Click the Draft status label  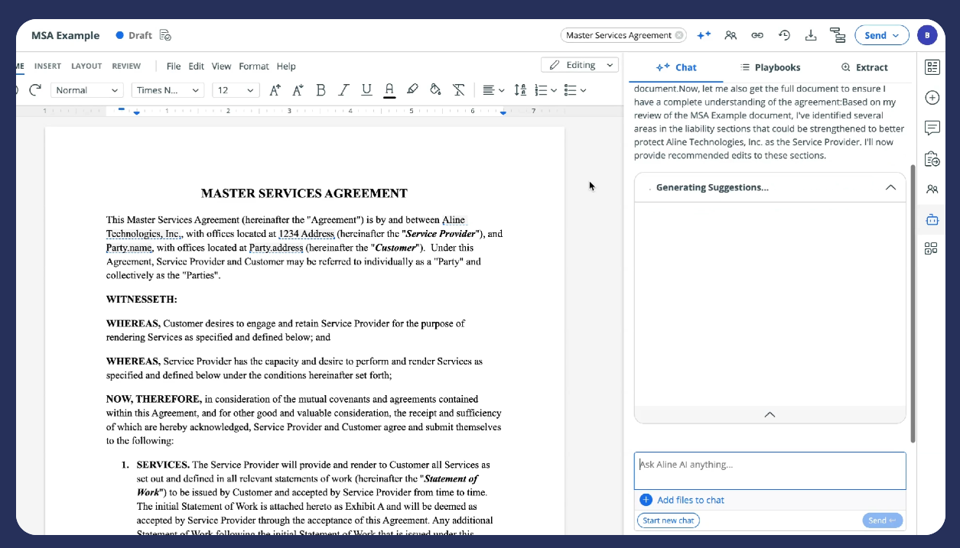(x=140, y=35)
